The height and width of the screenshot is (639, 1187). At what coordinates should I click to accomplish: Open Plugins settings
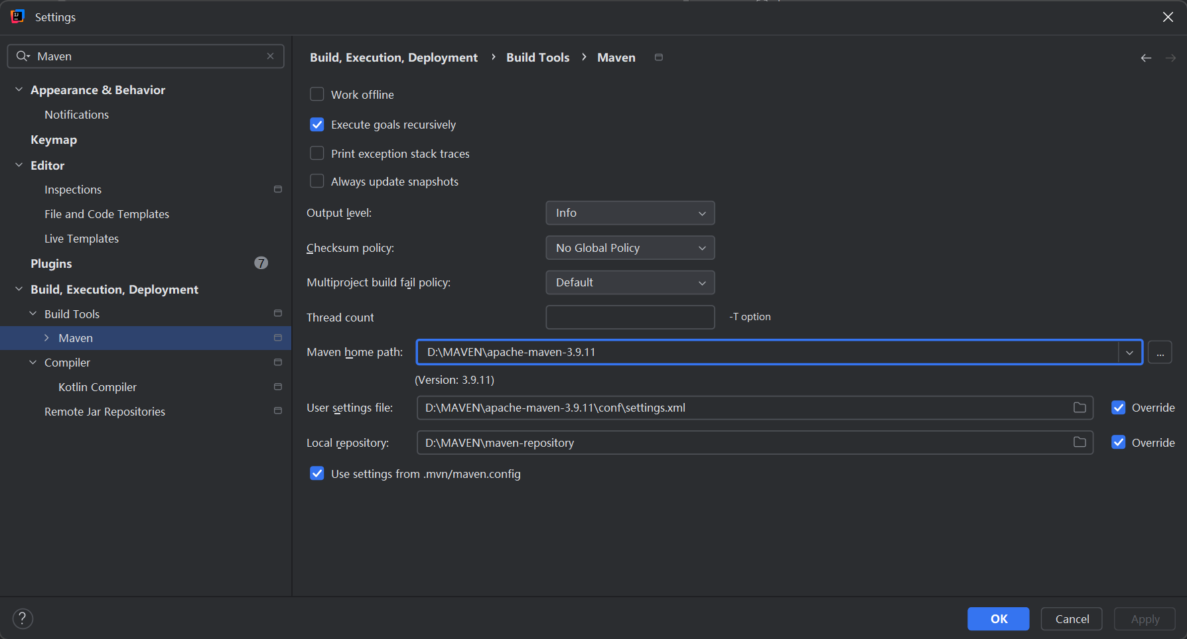pos(51,264)
